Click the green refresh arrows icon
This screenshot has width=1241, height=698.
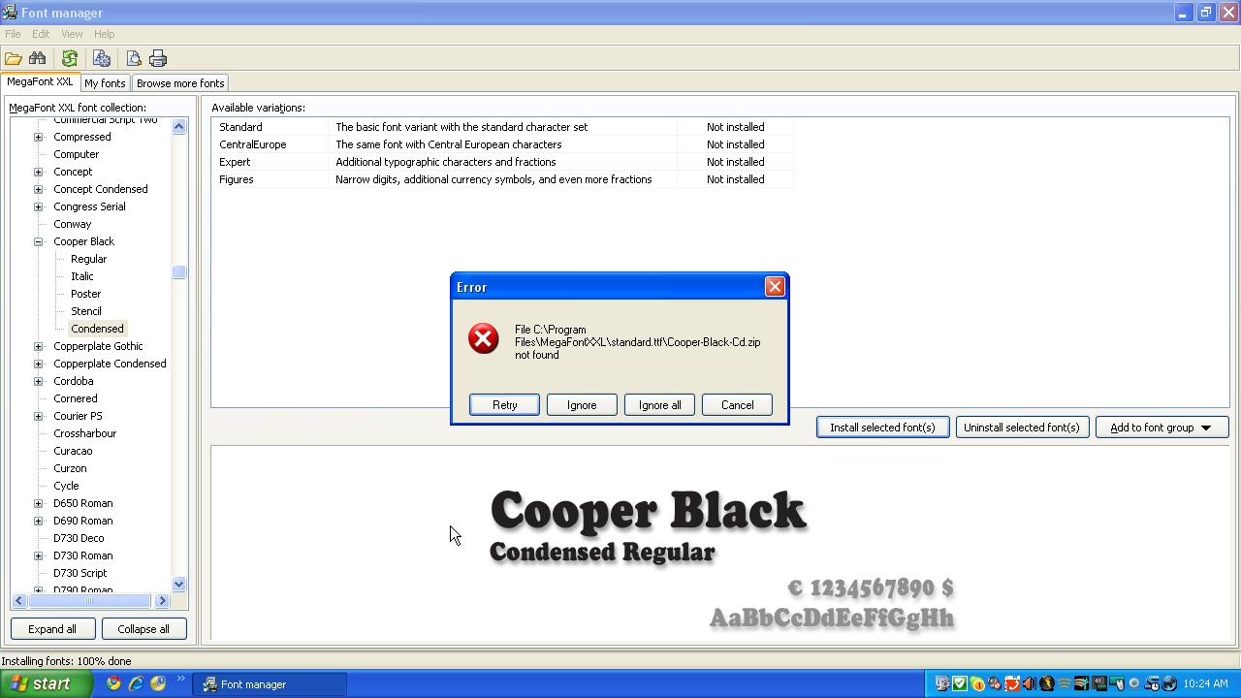click(x=70, y=59)
